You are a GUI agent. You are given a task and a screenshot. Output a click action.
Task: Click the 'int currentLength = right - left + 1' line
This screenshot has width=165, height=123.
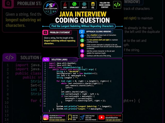pos(80,94)
